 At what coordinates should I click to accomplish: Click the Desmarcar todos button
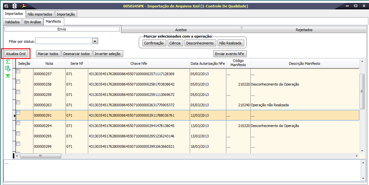coord(77,53)
